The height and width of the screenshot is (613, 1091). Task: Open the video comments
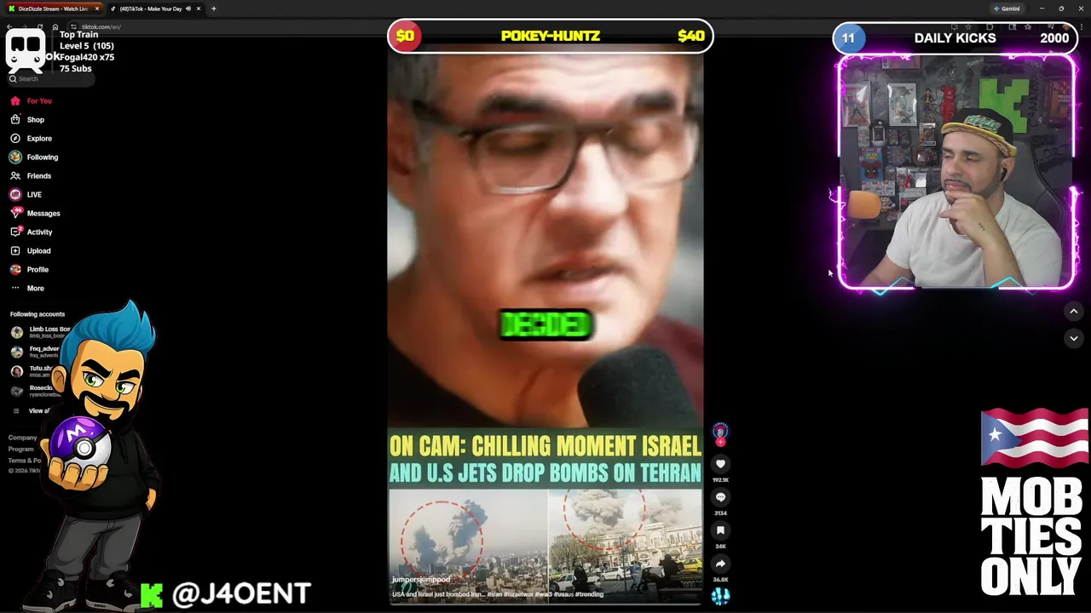pyautogui.click(x=720, y=497)
